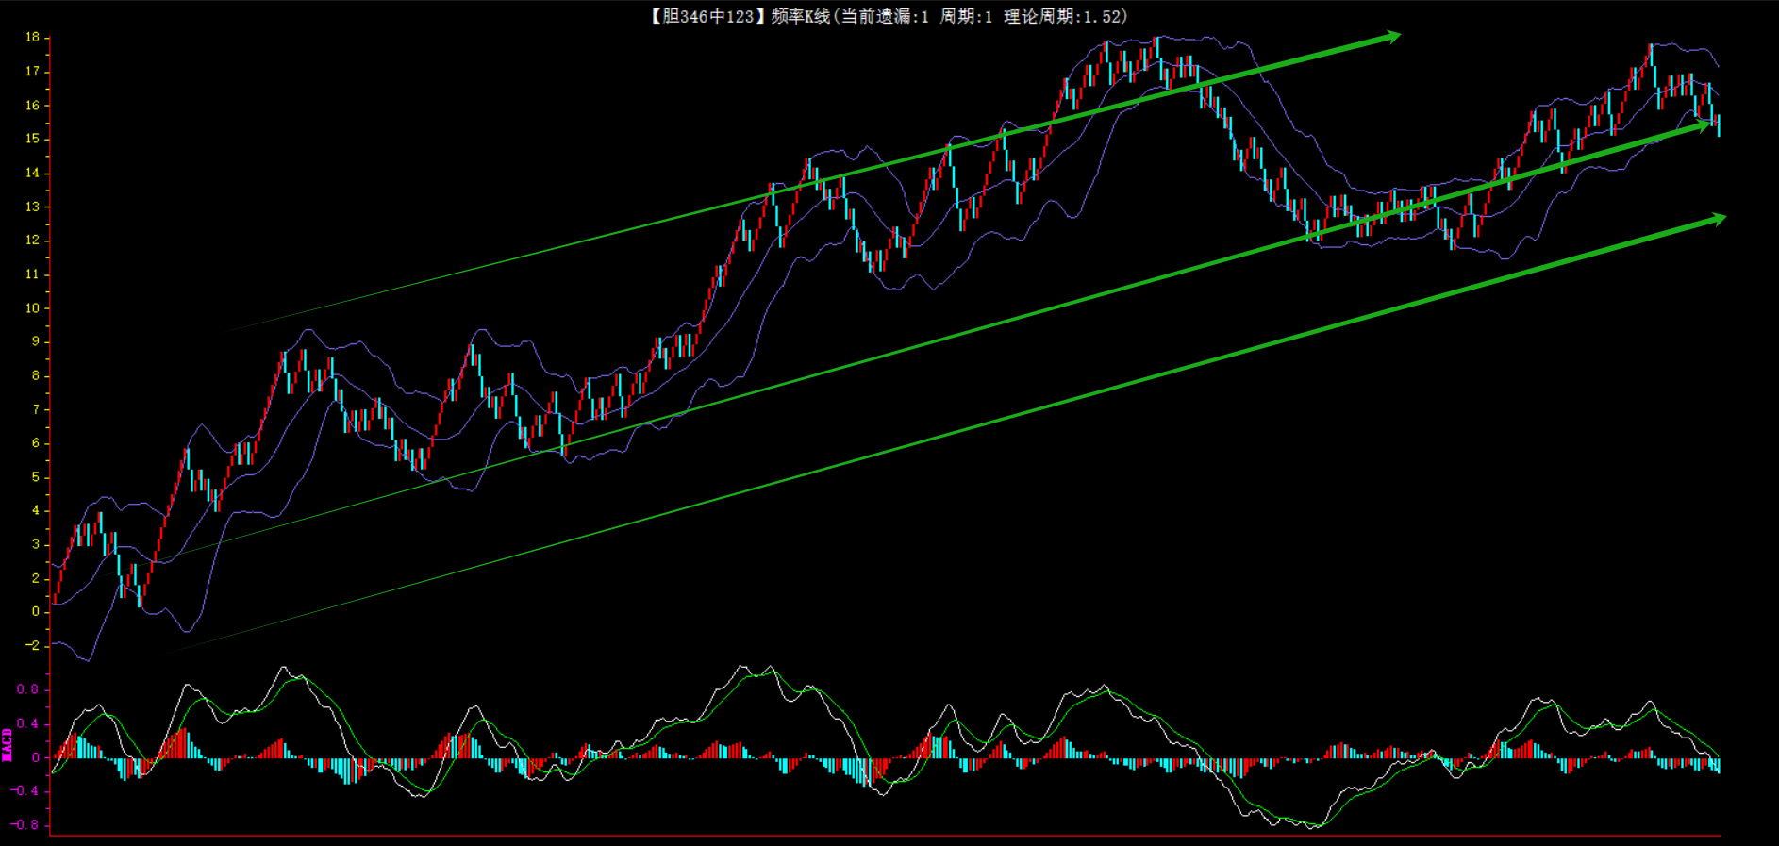Click price axis label 3
This screenshot has width=1779, height=846.
click(x=36, y=544)
